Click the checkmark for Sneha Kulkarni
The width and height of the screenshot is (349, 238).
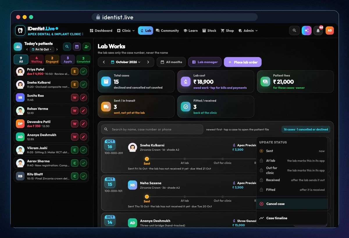click(x=83, y=84)
